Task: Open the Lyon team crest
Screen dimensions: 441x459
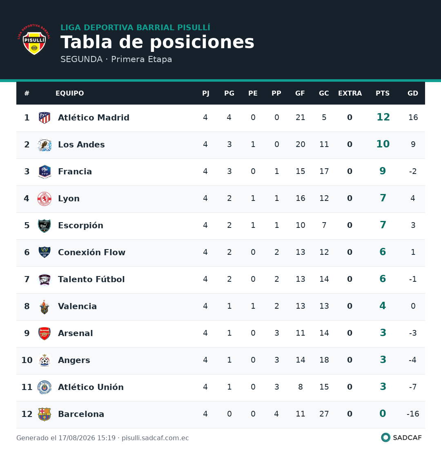Action: [45, 199]
